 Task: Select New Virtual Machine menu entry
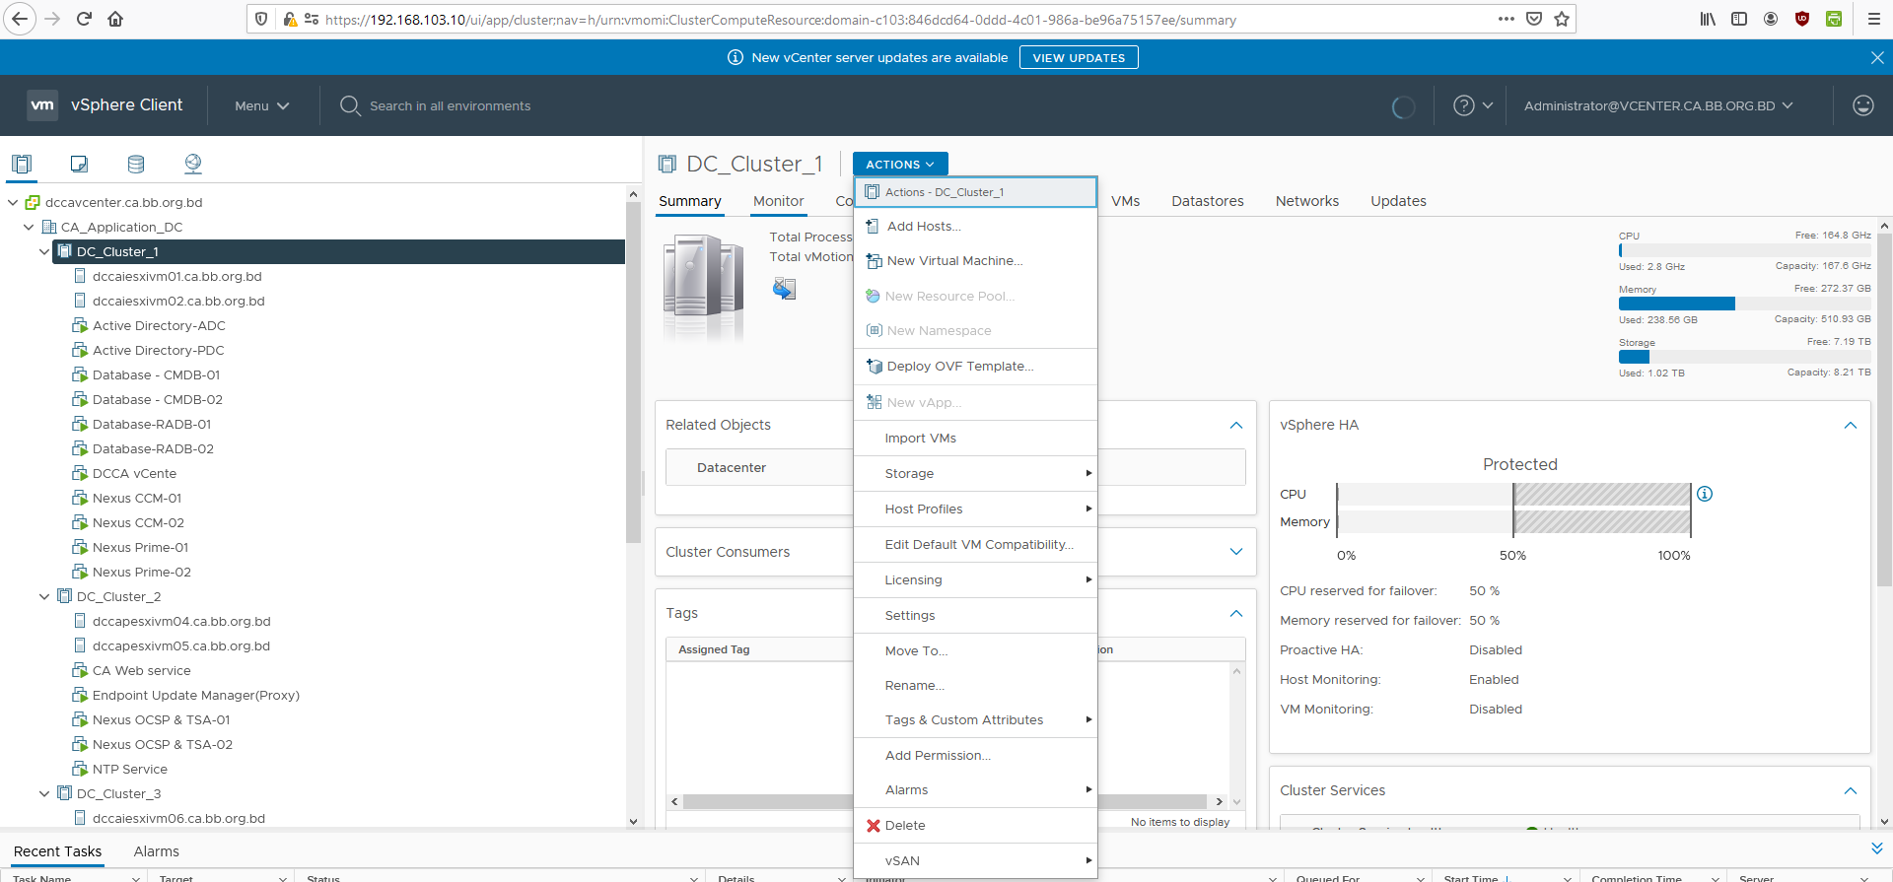pyautogui.click(x=976, y=261)
